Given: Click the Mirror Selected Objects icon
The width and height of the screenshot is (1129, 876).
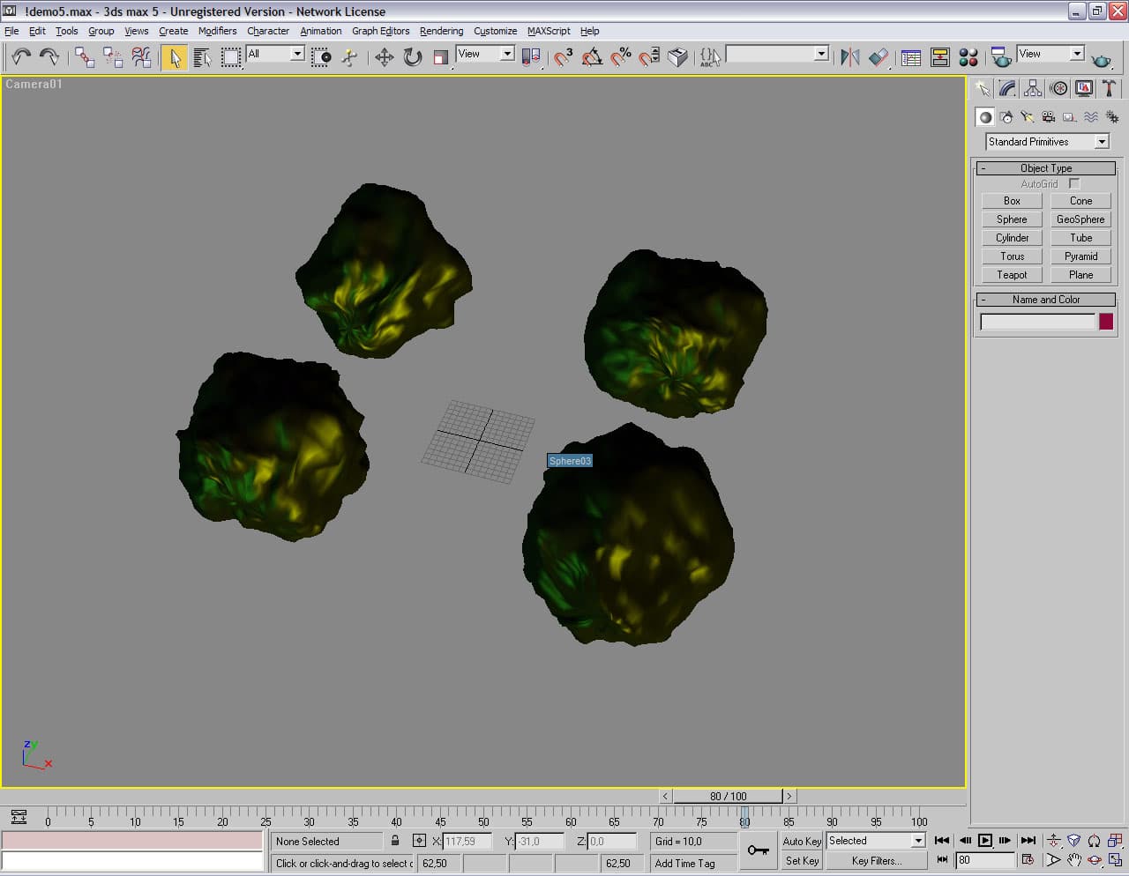Looking at the screenshot, I should [849, 57].
